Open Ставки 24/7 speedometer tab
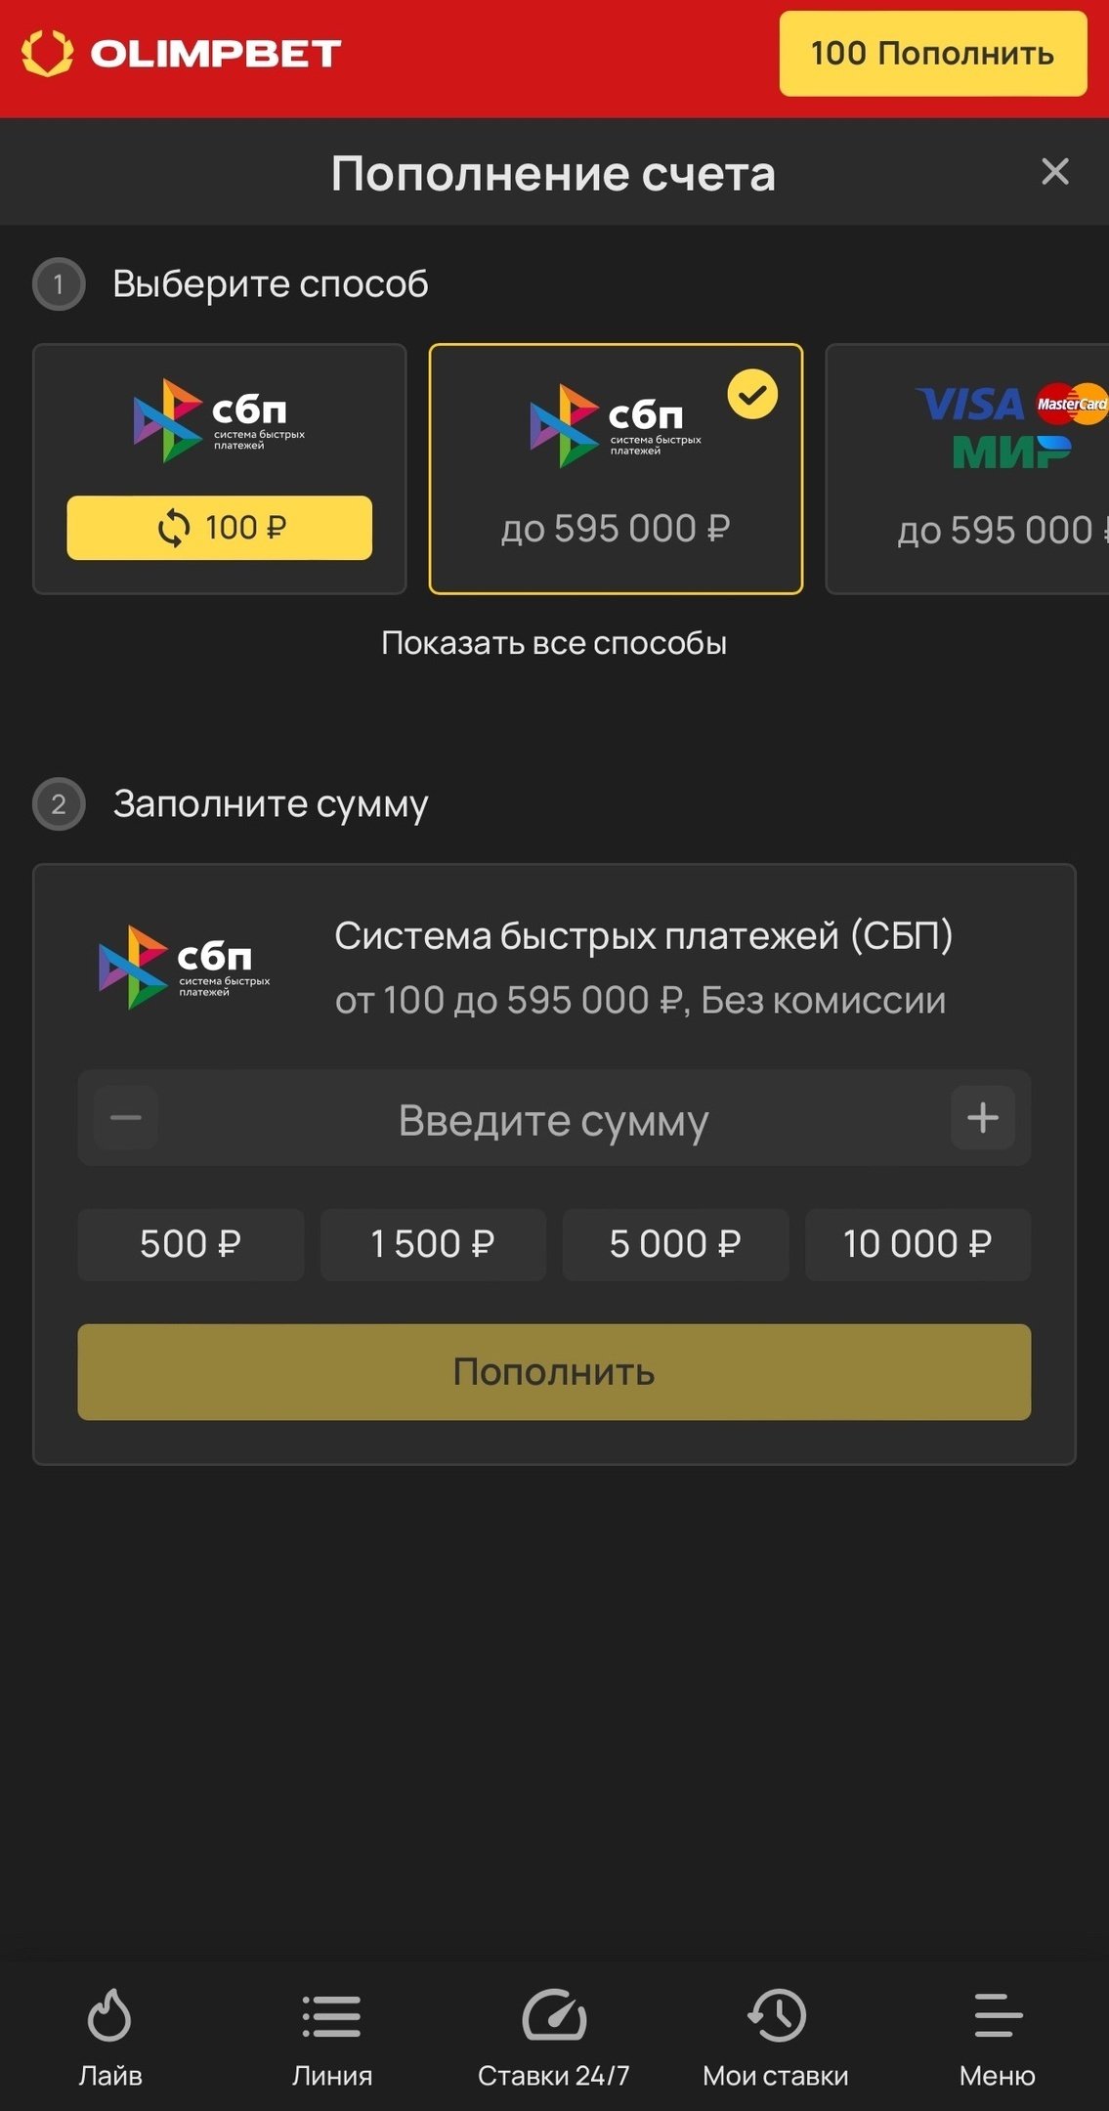The image size is (1109, 2111). (554, 2035)
